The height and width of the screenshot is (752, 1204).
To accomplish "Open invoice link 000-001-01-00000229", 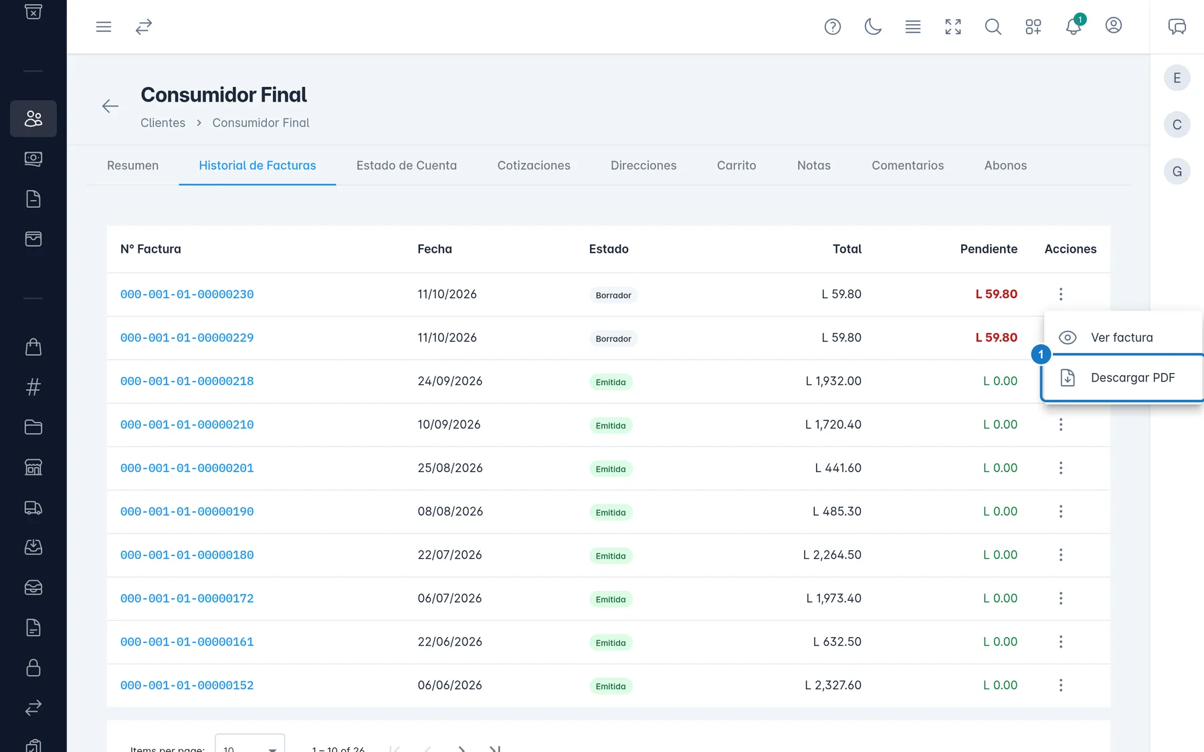I will [x=187, y=338].
